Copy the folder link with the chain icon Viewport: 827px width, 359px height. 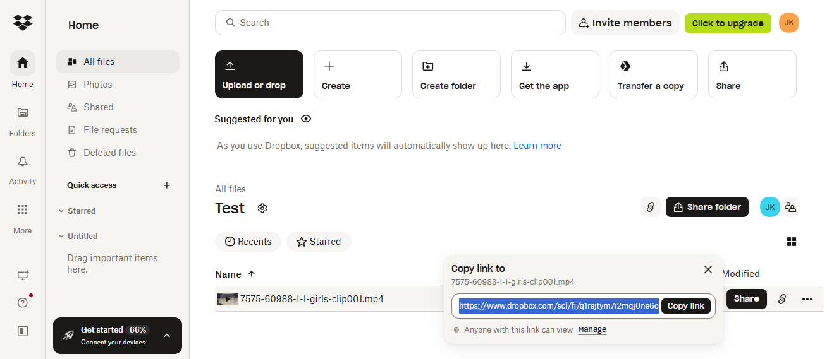pyautogui.click(x=650, y=207)
